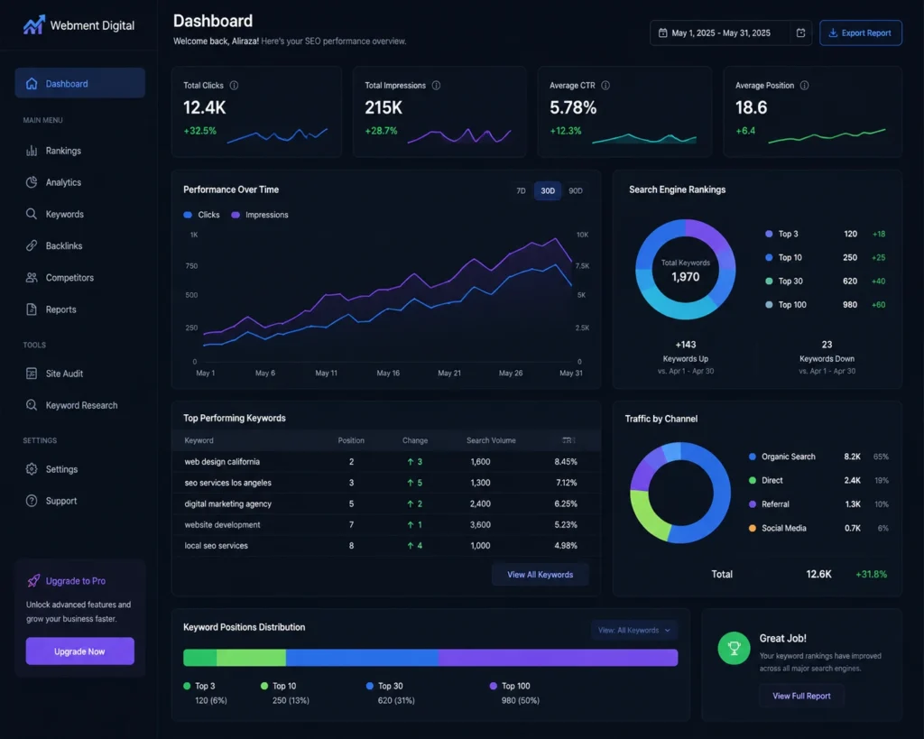This screenshot has width=924, height=739.
Task: Click the up arrow for web design california
Action: [x=411, y=462]
